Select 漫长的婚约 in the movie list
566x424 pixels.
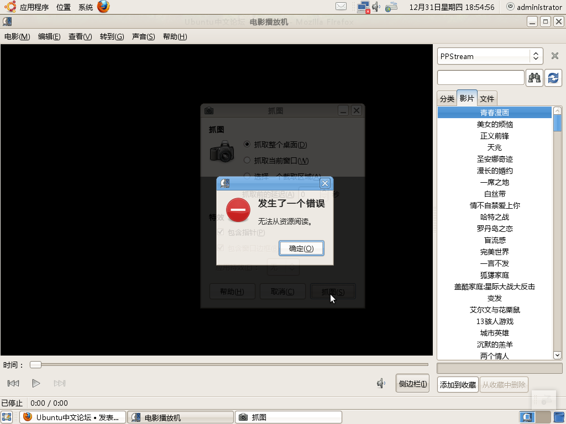click(x=495, y=171)
